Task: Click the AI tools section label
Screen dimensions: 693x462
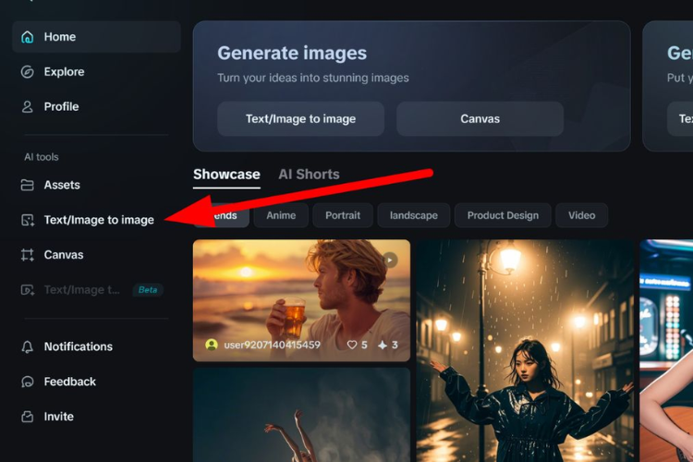Action: click(42, 157)
